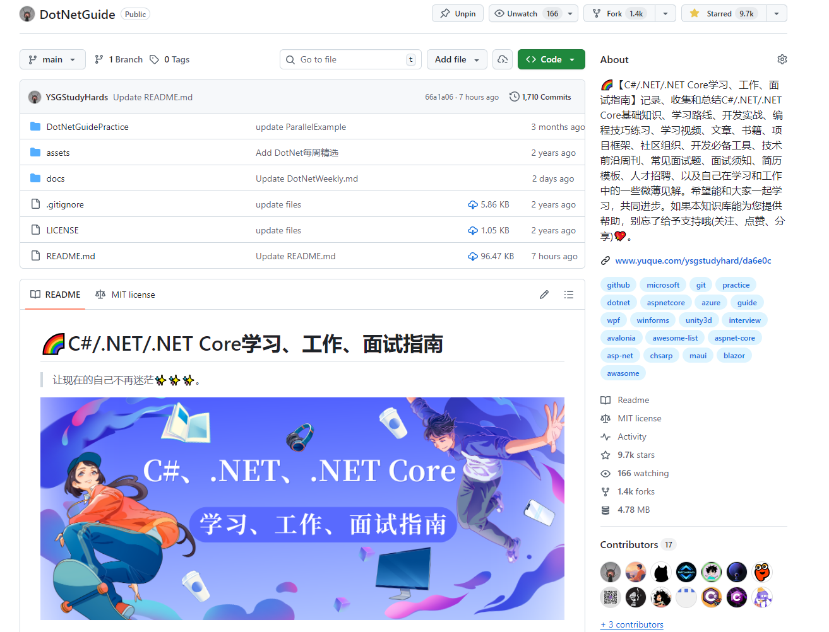
Task: Click the README.md file icon
Action: click(x=35, y=256)
